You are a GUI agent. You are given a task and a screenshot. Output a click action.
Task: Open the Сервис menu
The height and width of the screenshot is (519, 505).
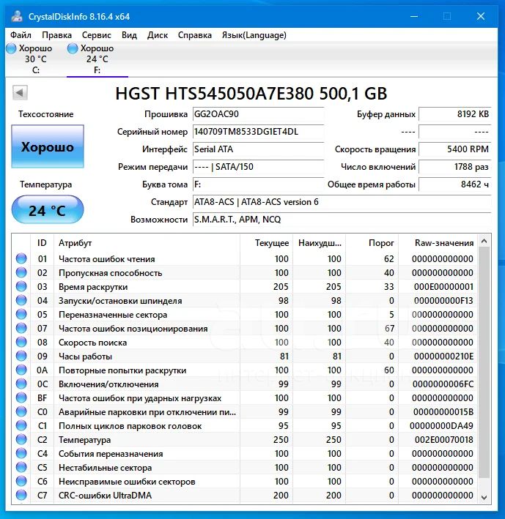[x=97, y=35]
